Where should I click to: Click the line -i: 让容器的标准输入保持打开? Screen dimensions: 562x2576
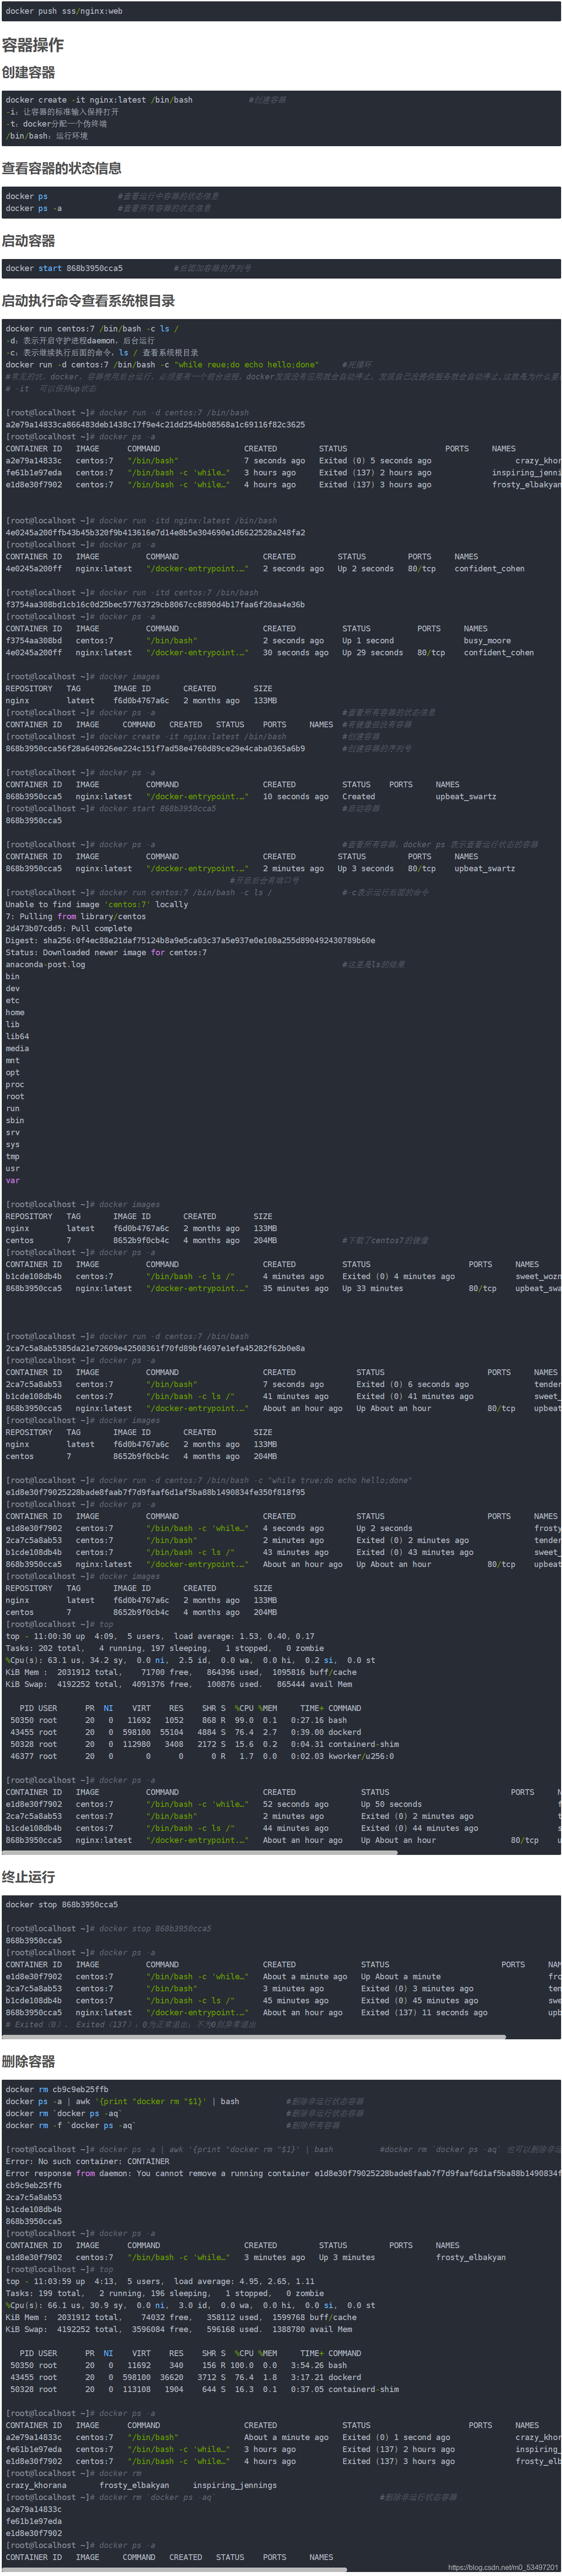click(62, 112)
